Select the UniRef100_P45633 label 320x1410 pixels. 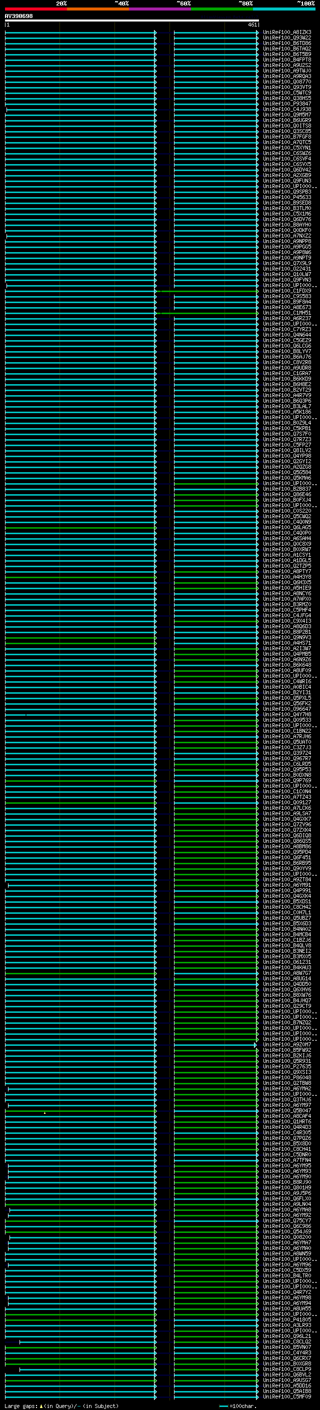tap(287, 197)
